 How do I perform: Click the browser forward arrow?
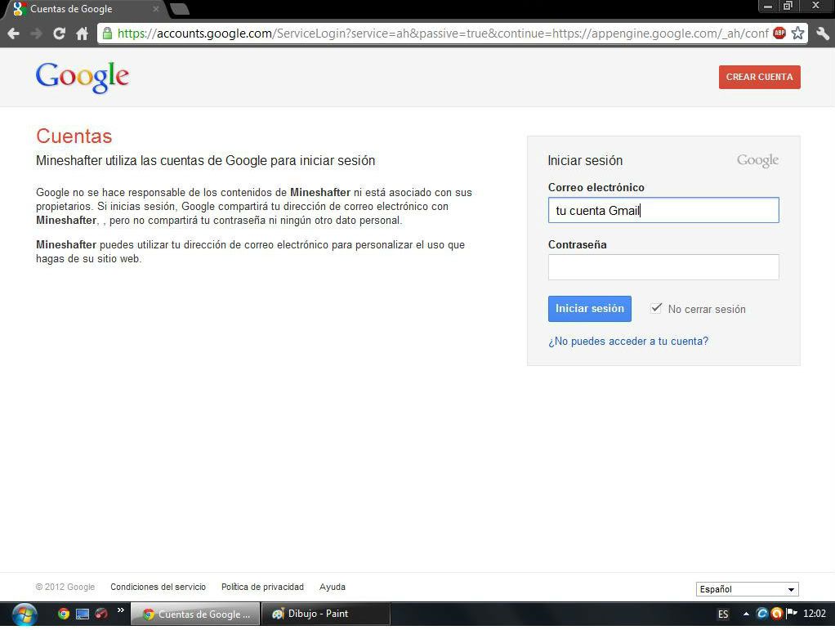pyautogui.click(x=36, y=34)
